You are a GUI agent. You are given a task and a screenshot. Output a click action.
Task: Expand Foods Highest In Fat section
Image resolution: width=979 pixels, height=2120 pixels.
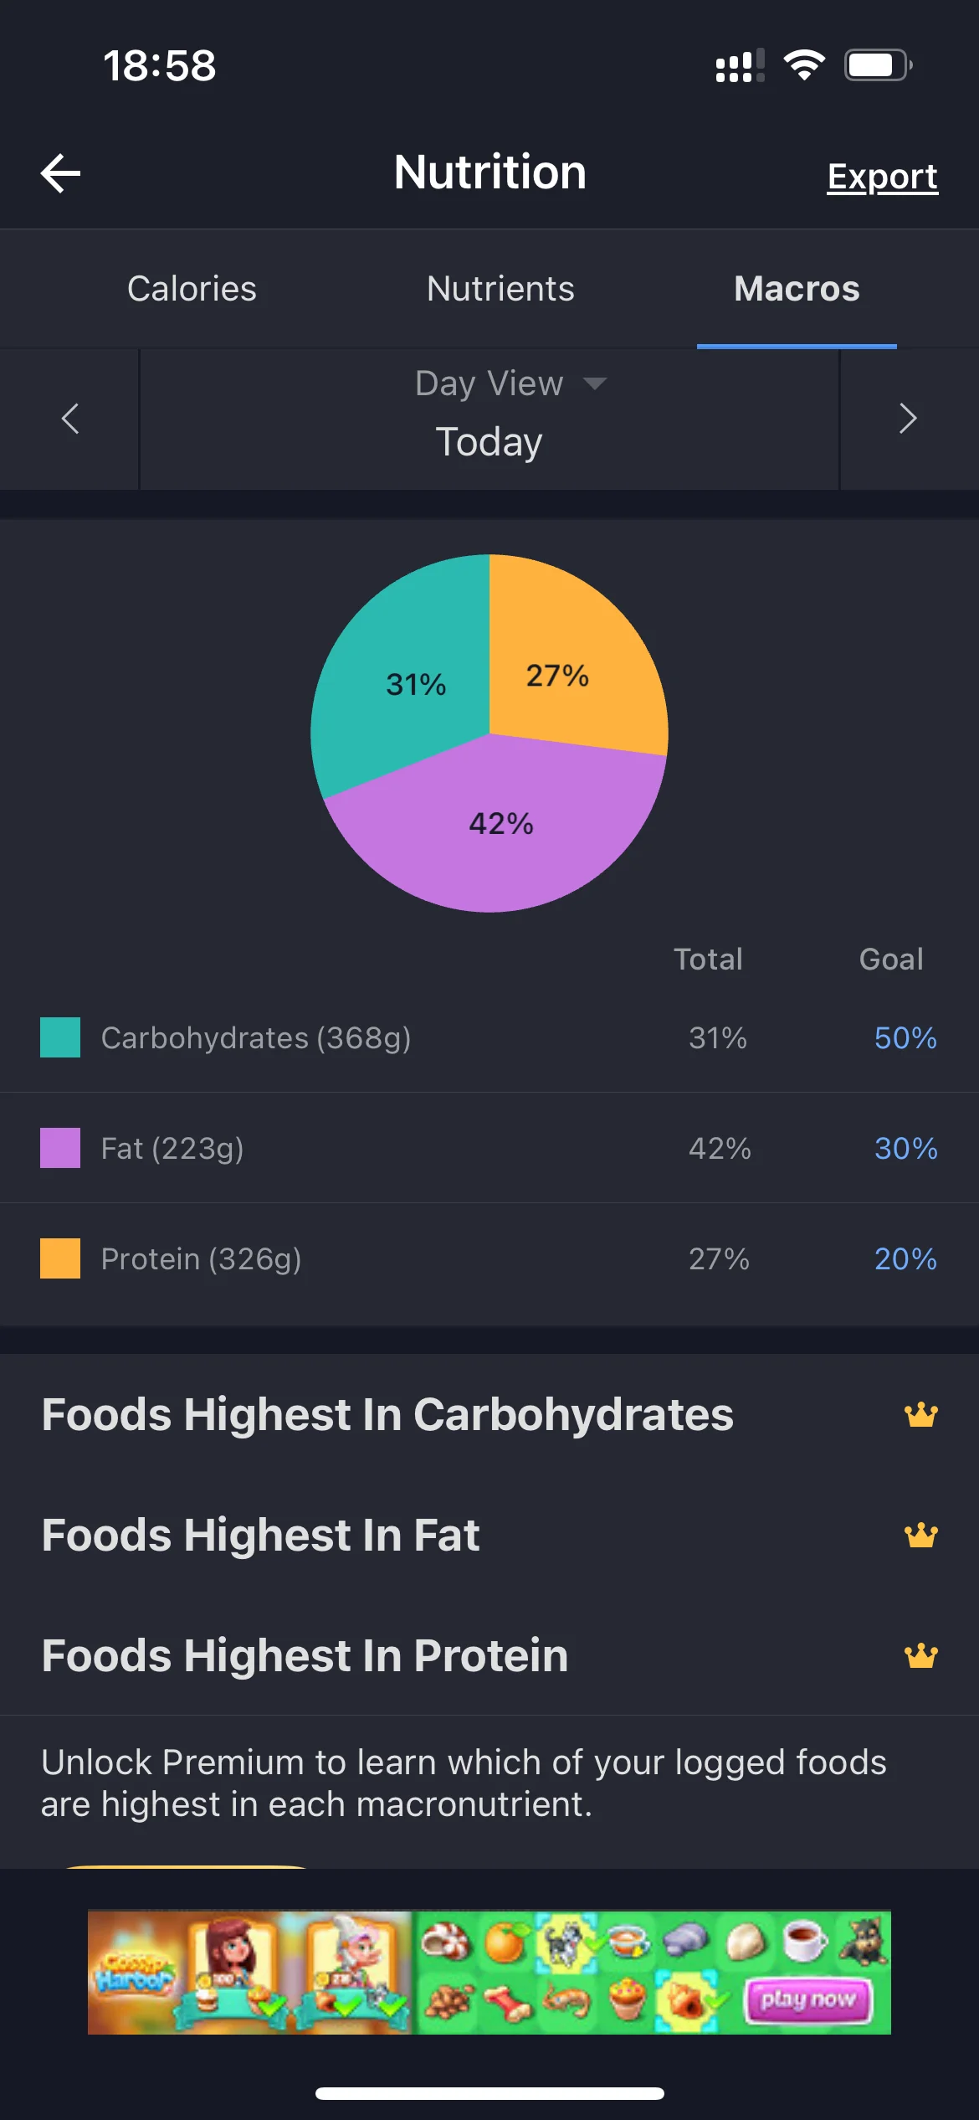[489, 1536]
